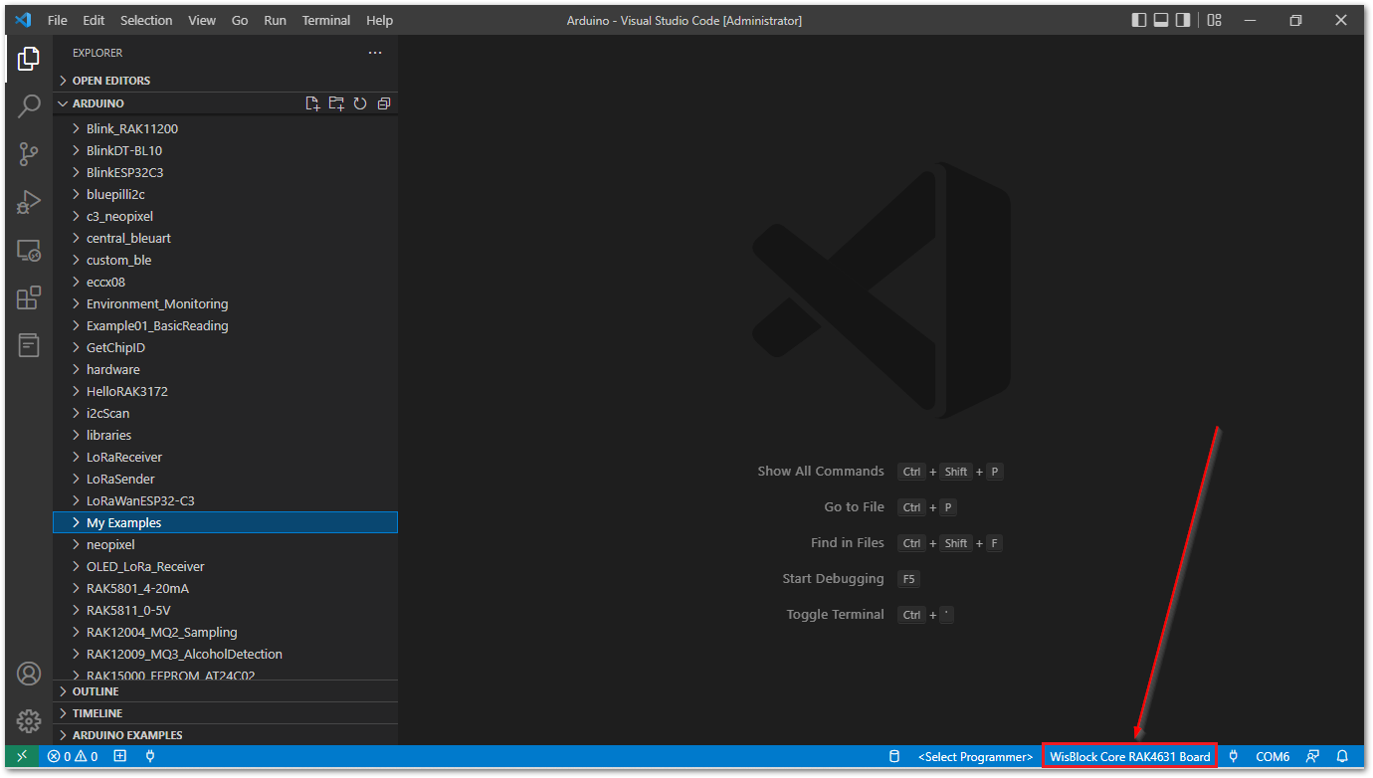Expand the TIMELINE section

click(225, 713)
